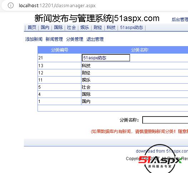Focus the 51aspx动态 edit text box
Screen dimensions: 188x173
106,58
